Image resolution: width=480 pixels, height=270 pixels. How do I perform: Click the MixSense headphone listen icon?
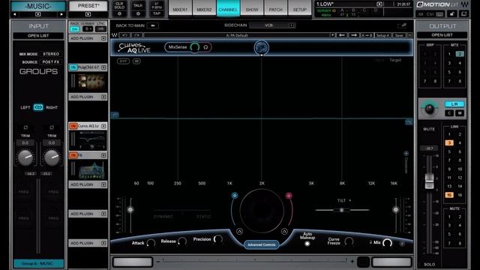pos(206,47)
